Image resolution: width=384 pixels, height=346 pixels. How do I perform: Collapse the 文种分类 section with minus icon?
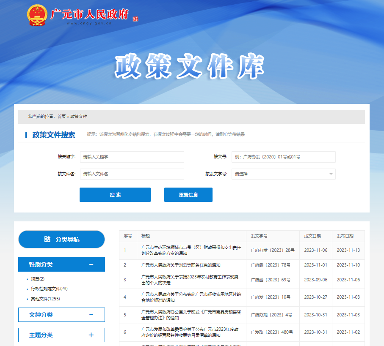tap(91, 315)
